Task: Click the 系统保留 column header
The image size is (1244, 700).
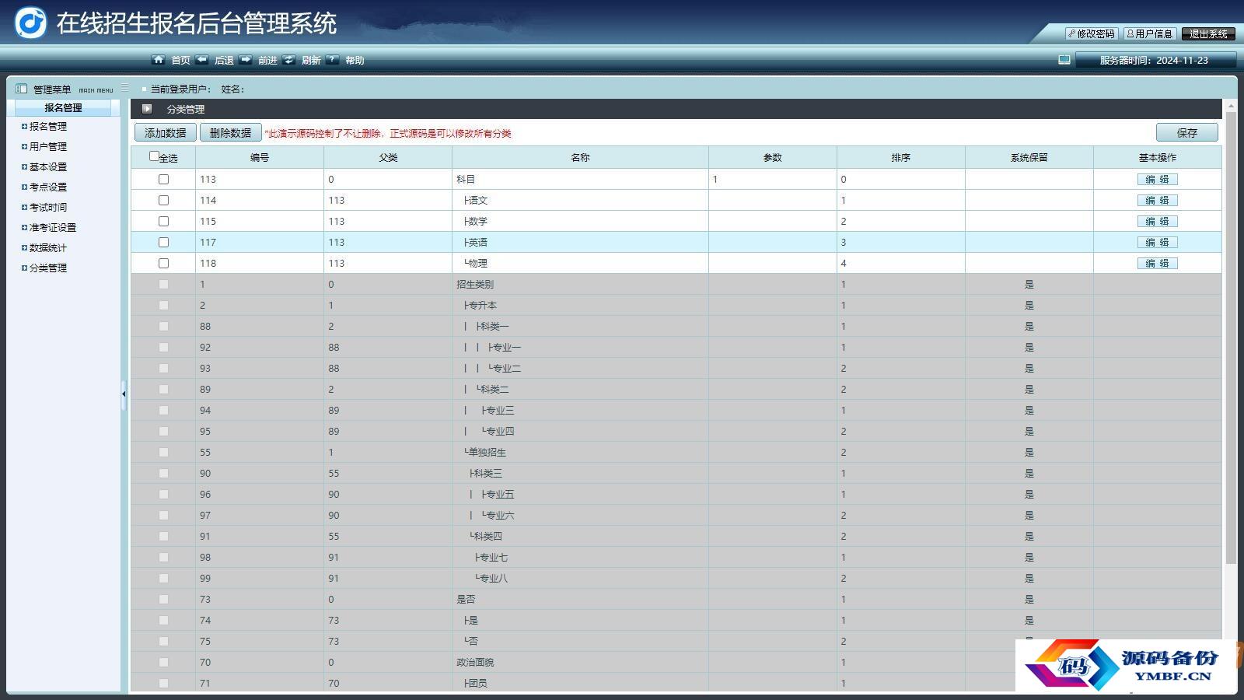Action: (1029, 157)
